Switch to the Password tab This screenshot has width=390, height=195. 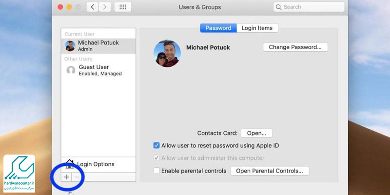coord(218,28)
